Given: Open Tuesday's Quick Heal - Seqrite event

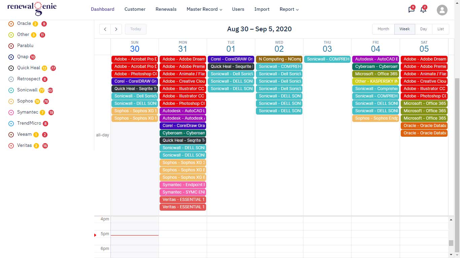Looking at the screenshot, I should pyautogui.click(x=231, y=67).
